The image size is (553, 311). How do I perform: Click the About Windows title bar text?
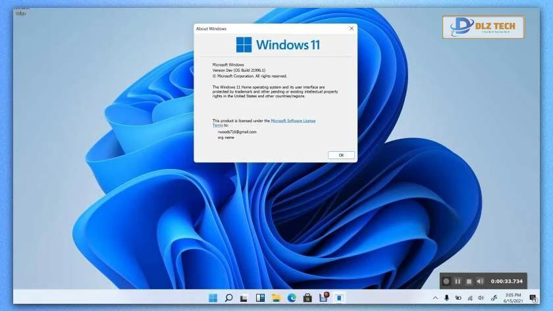(211, 28)
